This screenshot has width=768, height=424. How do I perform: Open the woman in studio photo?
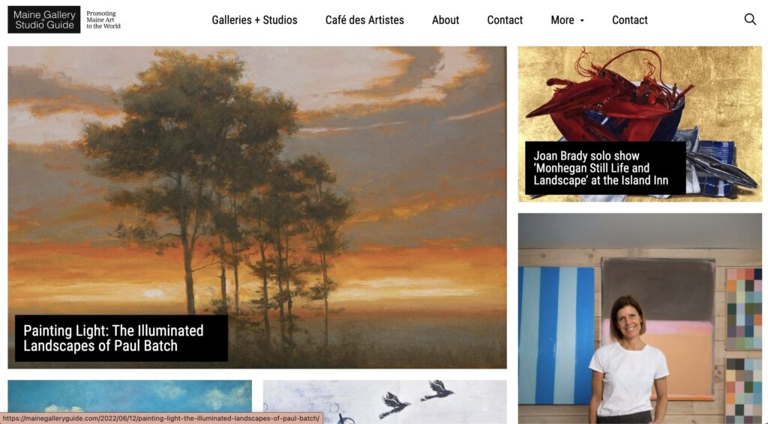[640, 318]
